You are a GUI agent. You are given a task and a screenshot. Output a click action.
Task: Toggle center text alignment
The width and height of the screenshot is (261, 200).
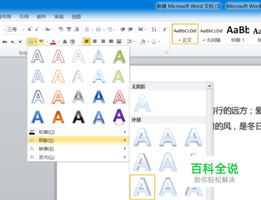click(95, 41)
